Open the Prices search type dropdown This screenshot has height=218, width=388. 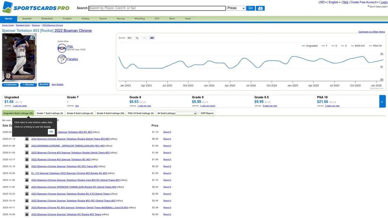click(x=236, y=8)
